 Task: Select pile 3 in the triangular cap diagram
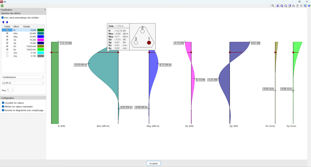pyautogui.click(x=136, y=42)
